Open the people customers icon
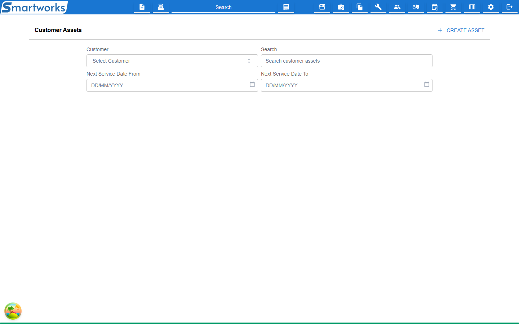This screenshot has height=324, width=519. pos(397,7)
